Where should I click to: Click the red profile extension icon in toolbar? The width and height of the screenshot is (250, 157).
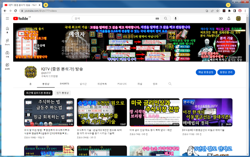(x=240, y=11)
